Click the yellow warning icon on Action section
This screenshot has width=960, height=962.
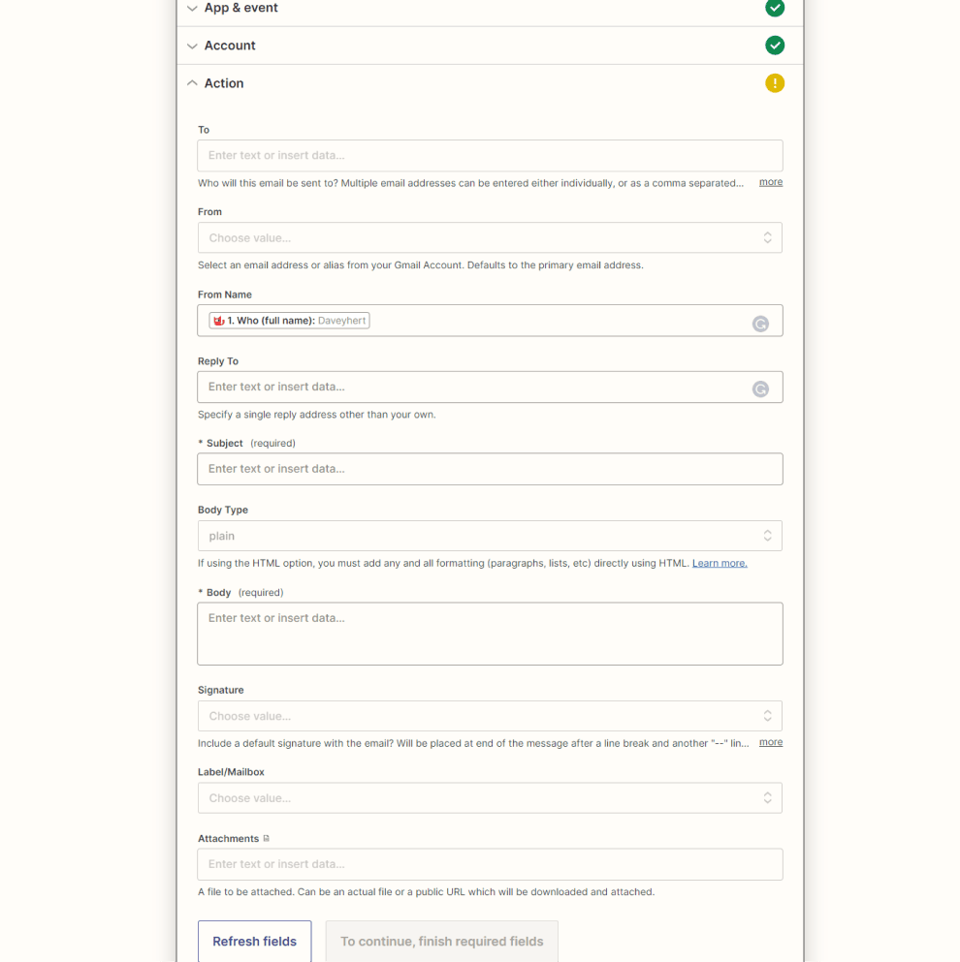click(775, 82)
